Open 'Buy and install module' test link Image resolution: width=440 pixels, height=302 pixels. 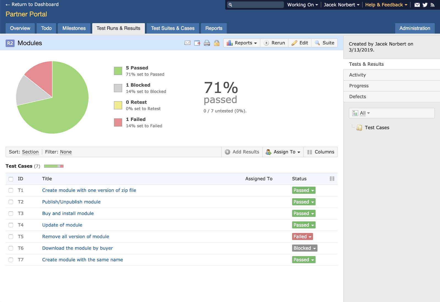point(68,214)
